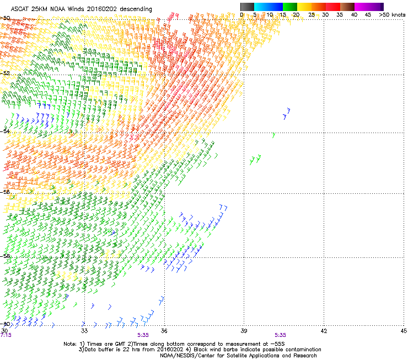Click the purple '7:15' time label

(x=6, y=335)
